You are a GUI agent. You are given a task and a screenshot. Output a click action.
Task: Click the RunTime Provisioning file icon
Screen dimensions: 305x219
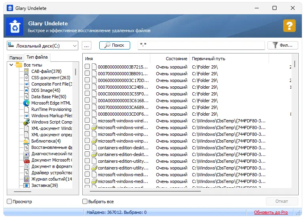27,109
